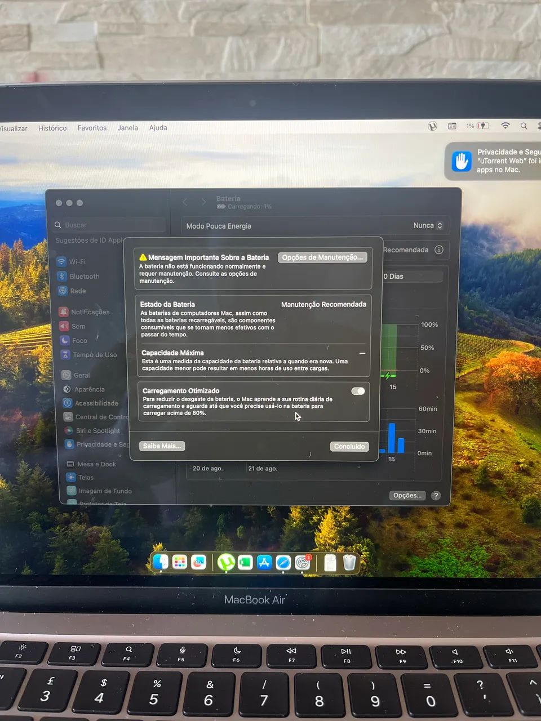This screenshot has width=541, height=721.
Task: Open uTorrent Web in the Dock
Action: 226,562
